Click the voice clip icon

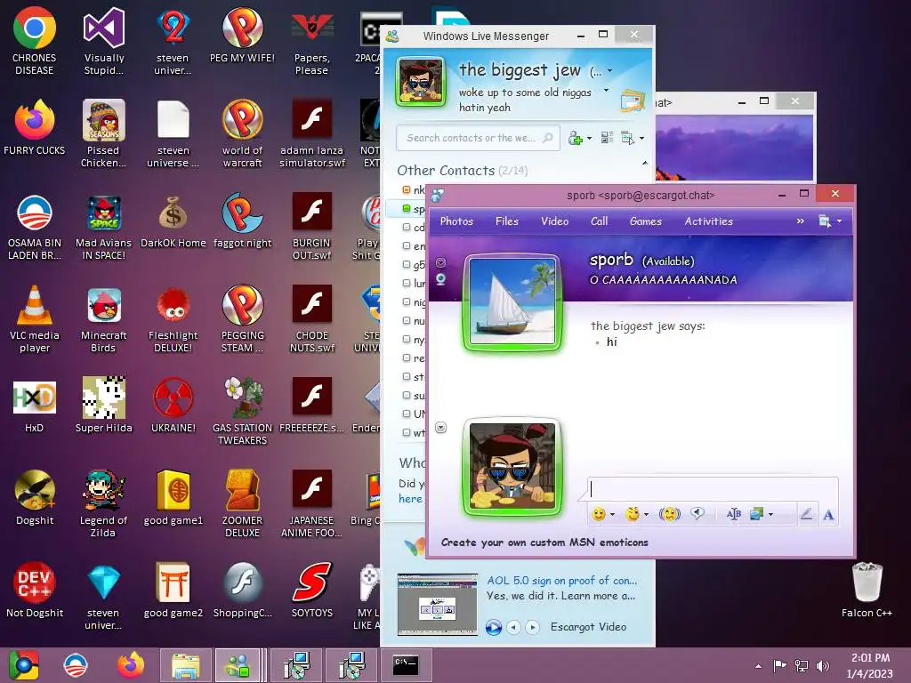click(x=697, y=513)
